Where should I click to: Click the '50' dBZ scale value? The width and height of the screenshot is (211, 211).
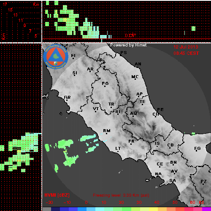click(x=175, y=203)
